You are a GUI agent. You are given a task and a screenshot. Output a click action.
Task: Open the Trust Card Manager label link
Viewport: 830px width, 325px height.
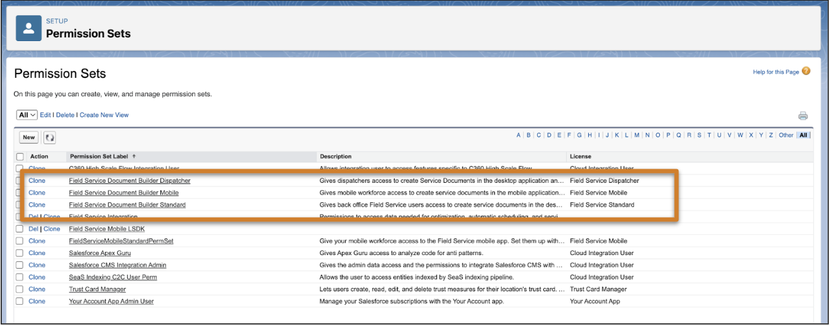point(97,289)
